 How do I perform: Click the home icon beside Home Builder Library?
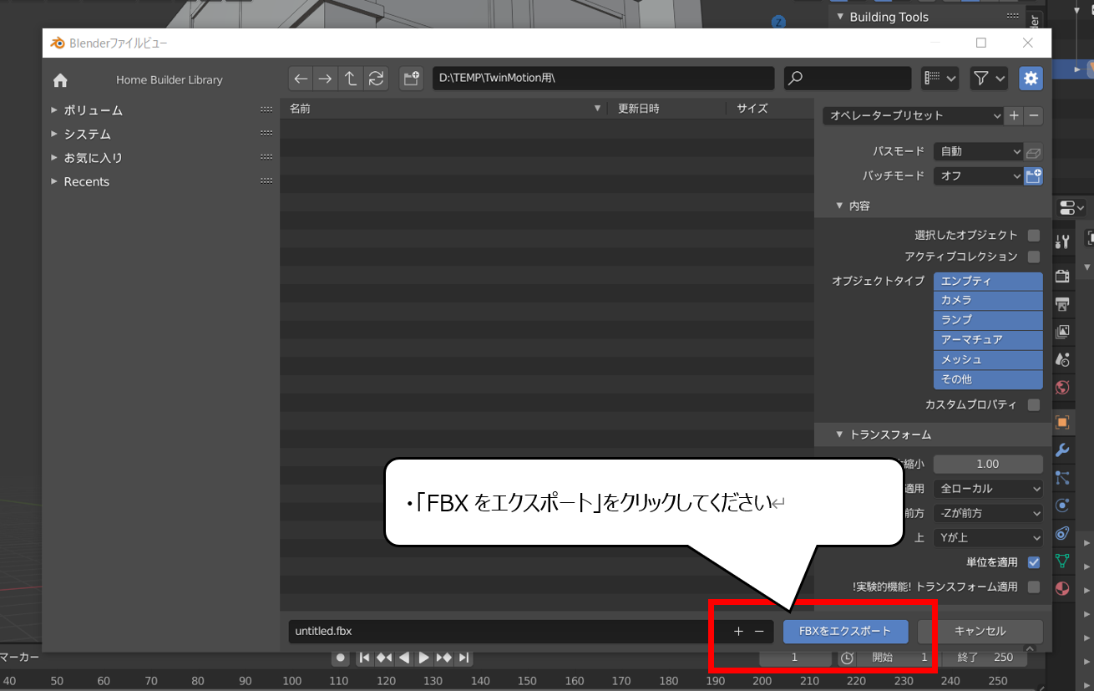[x=60, y=80]
